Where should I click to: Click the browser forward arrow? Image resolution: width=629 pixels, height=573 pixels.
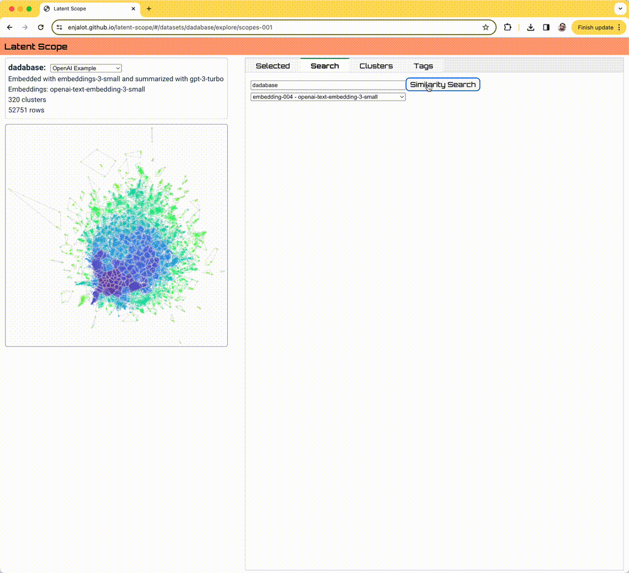tap(25, 27)
